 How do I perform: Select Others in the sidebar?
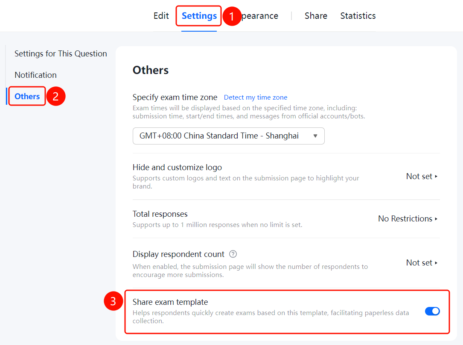[27, 96]
